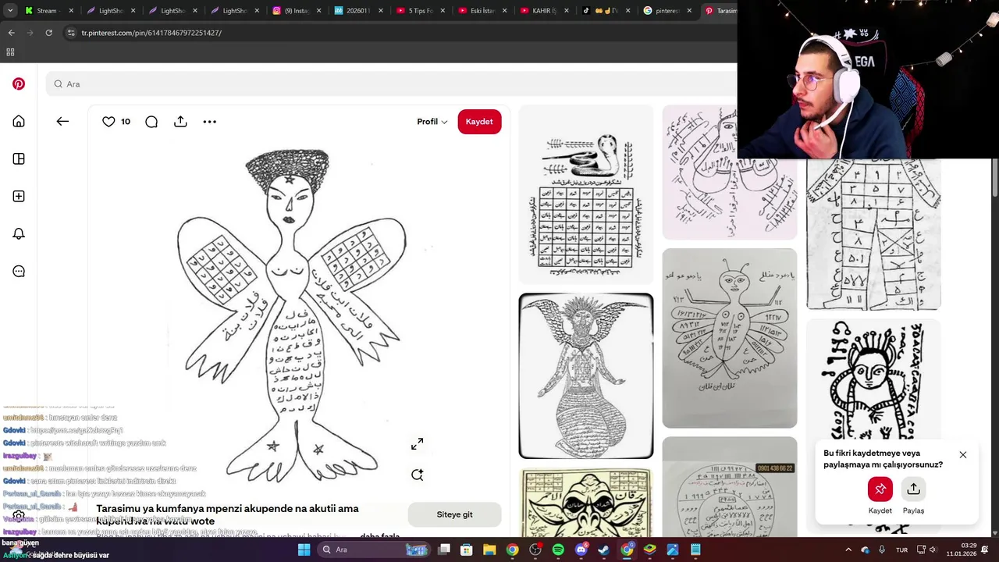Open the pin's comment bubble icon
The image size is (999, 562).
coord(151,122)
